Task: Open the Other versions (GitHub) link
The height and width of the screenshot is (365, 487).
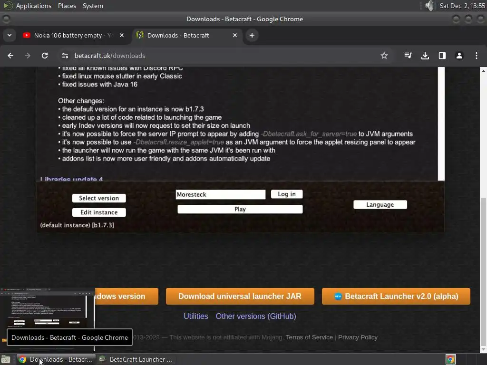Action: click(256, 316)
